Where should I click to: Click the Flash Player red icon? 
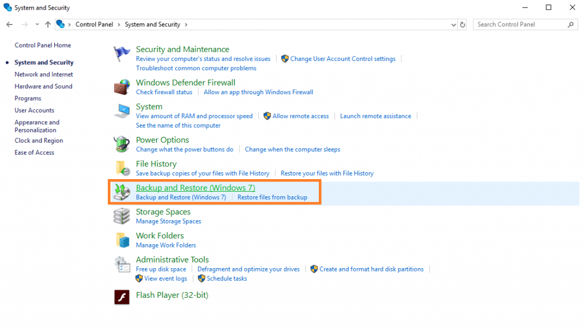pyautogui.click(x=122, y=297)
